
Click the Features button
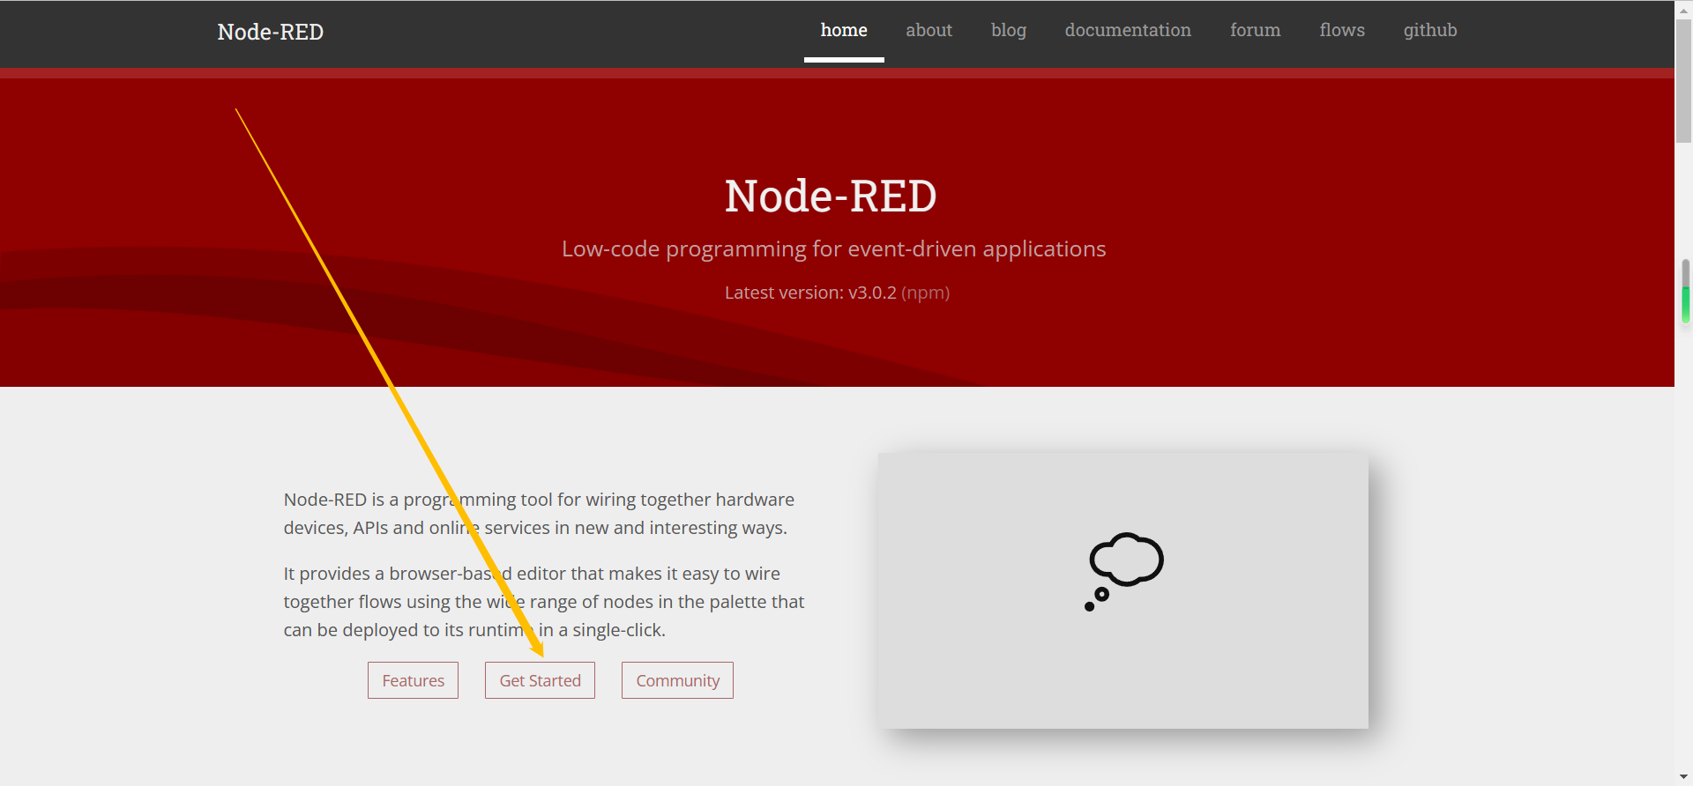pos(413,680)
